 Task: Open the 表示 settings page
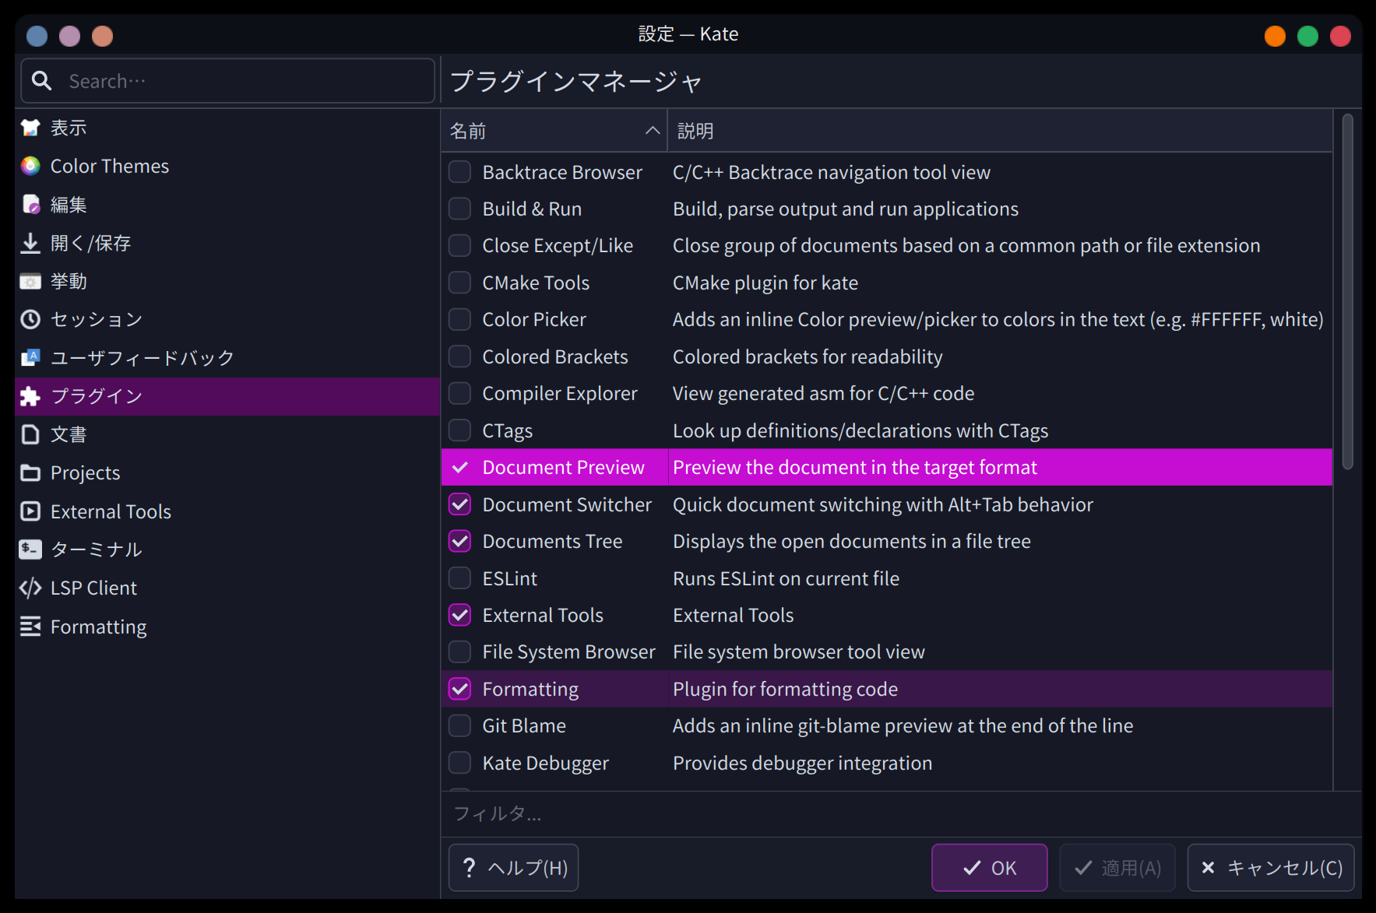click(x=227, y=128)
